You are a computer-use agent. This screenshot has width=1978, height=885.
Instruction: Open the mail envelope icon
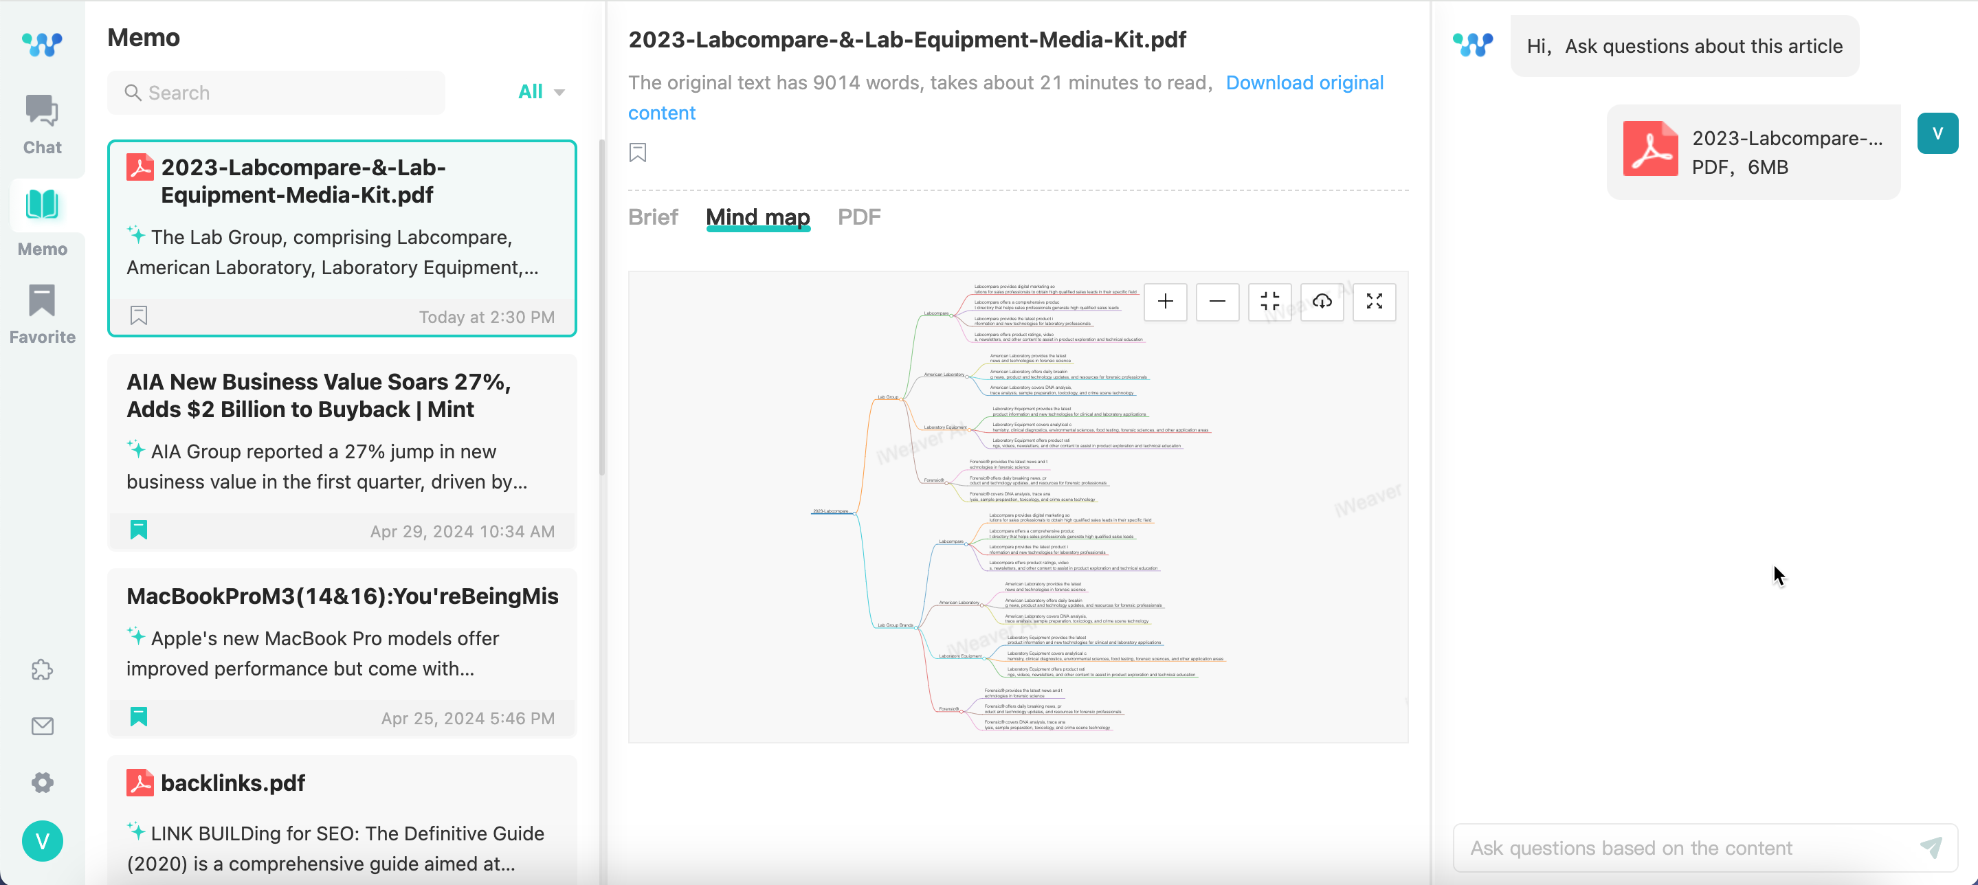tap(42, 726)
